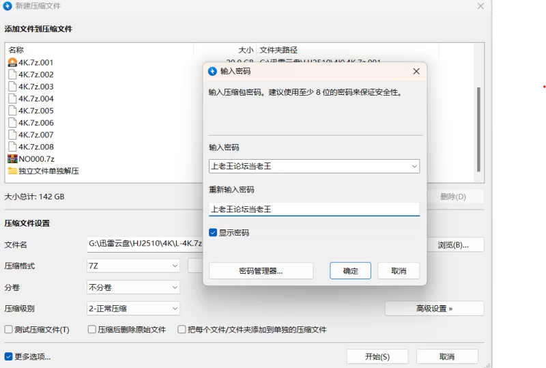
Task: Close the 新建压缩文件 window
Action: click(x=480, y=6)
